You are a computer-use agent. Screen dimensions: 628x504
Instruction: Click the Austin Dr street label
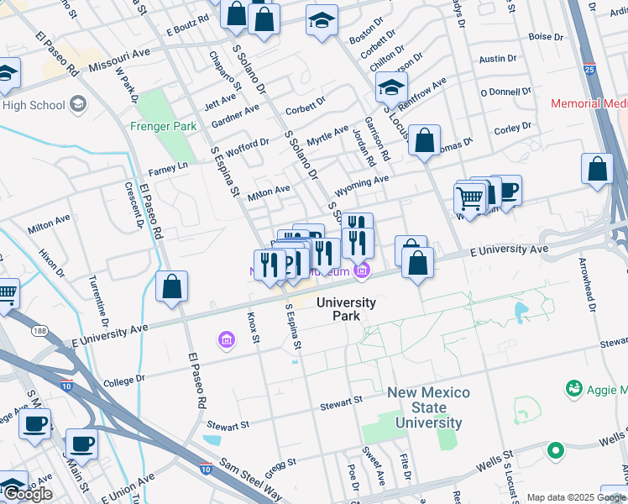tap(498, 59)
